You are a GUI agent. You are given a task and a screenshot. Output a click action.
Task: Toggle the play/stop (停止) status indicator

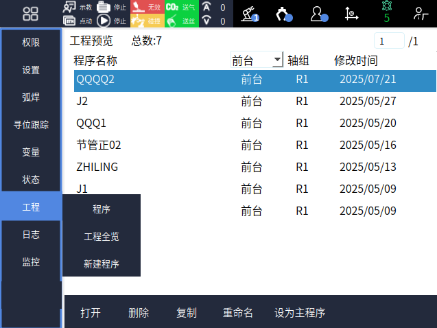[104, 21]
